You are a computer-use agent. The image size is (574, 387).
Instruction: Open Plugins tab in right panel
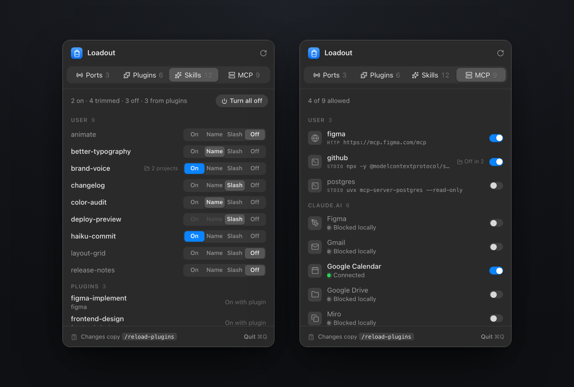tap(380, 75)
